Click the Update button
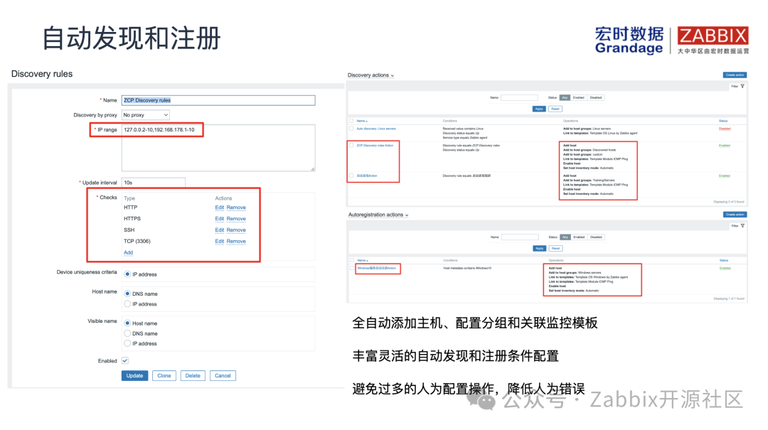The width and height of the screenshot is (768, 430). click(134, 376)
